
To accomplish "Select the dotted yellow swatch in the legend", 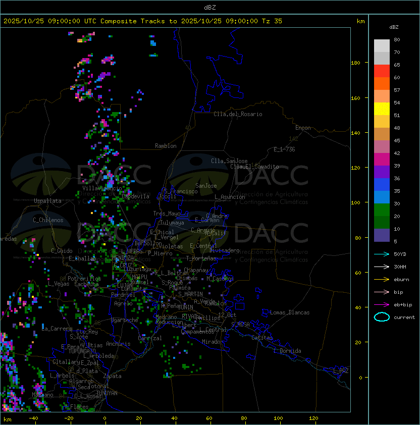I will coord(382,109).
